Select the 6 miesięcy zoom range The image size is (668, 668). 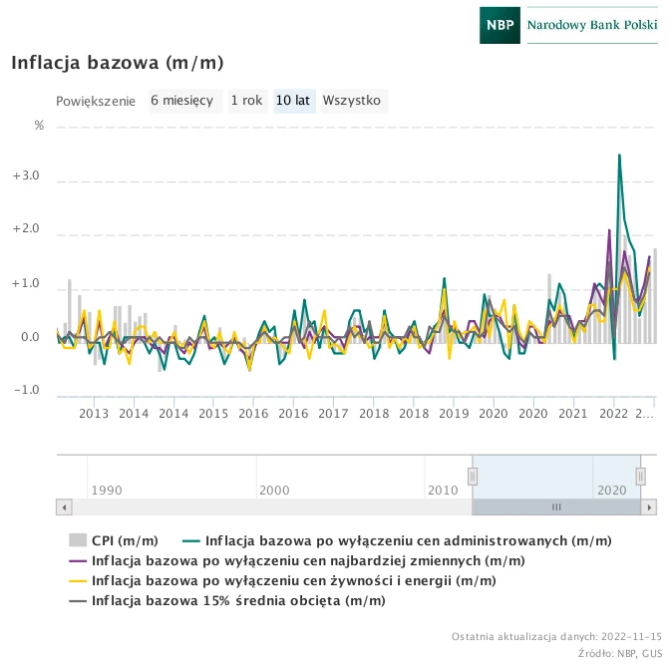tap(181, 101)
